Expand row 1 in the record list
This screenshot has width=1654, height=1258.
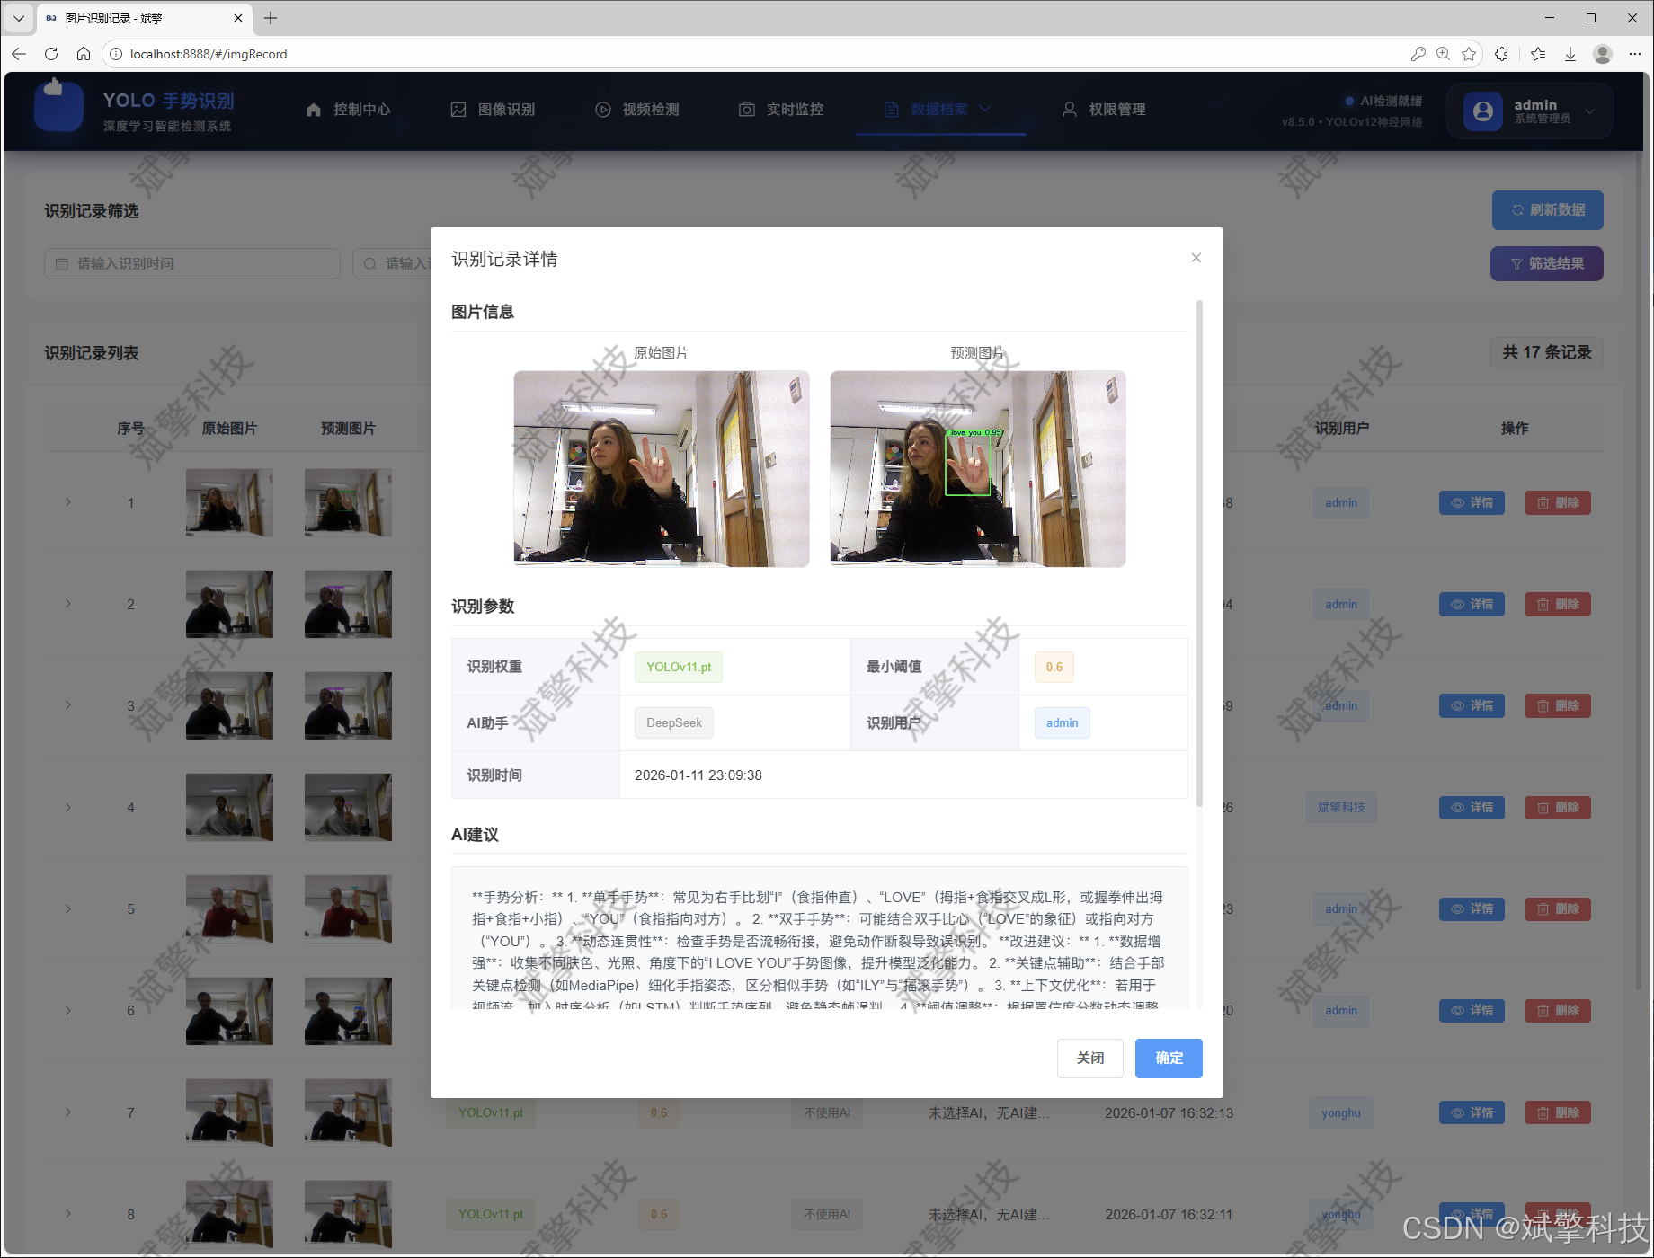[68, 502]
